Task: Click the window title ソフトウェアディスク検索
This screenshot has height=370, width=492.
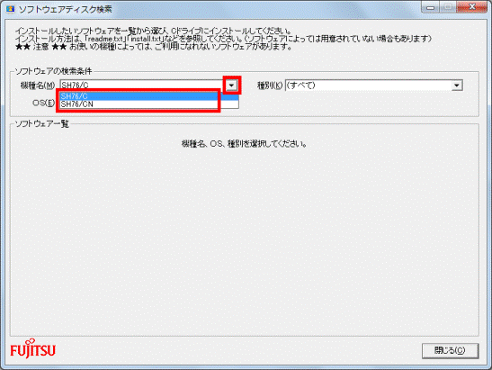Action: tap(66, 9)
